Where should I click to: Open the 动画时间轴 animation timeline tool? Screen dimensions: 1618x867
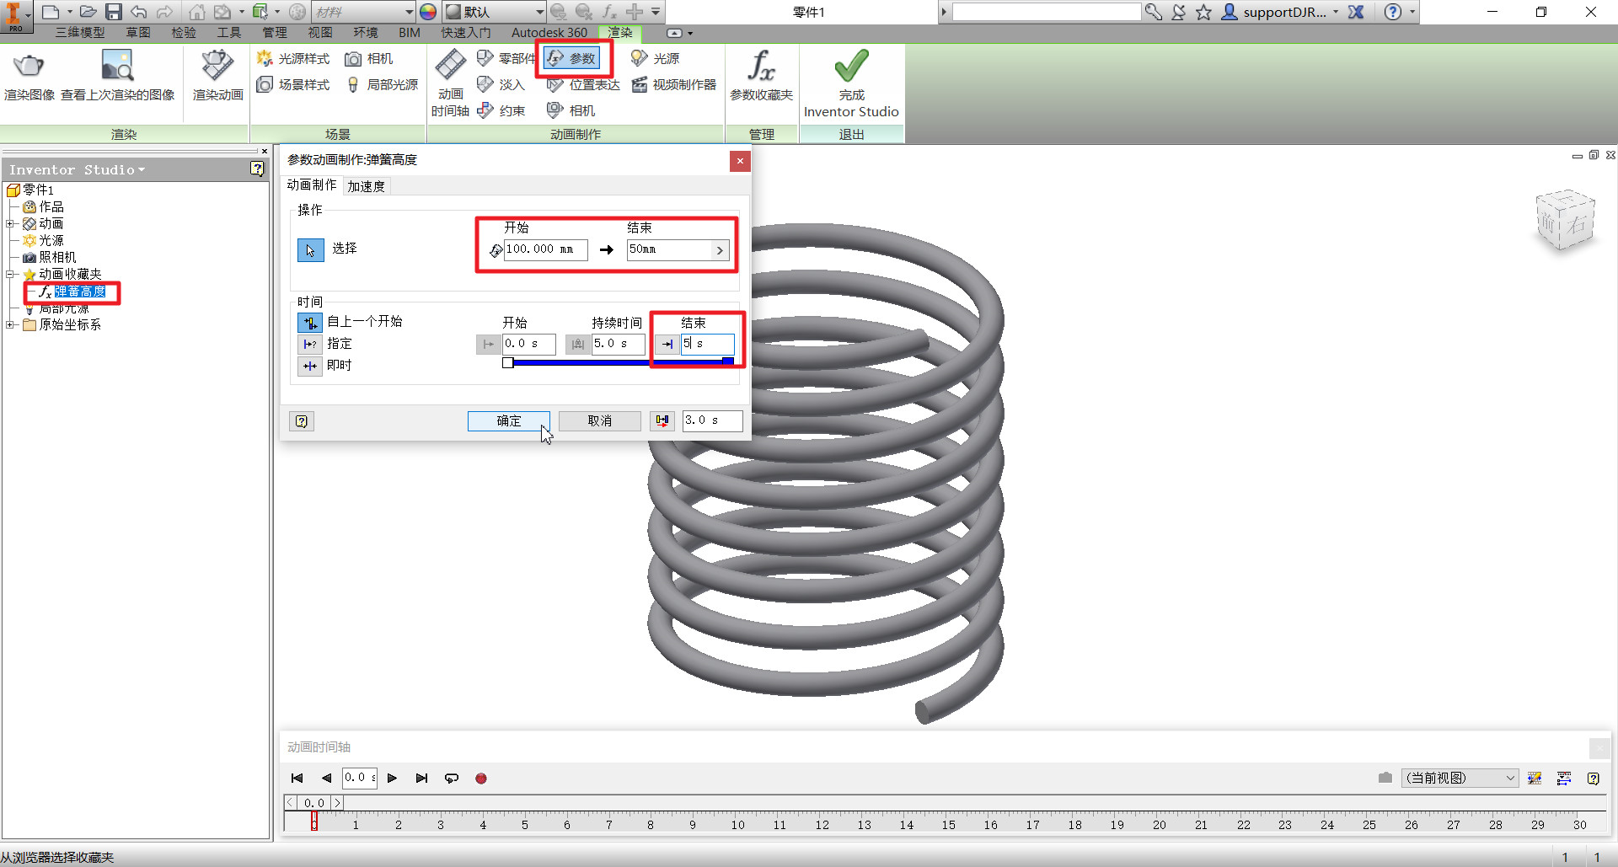(450, 84)
